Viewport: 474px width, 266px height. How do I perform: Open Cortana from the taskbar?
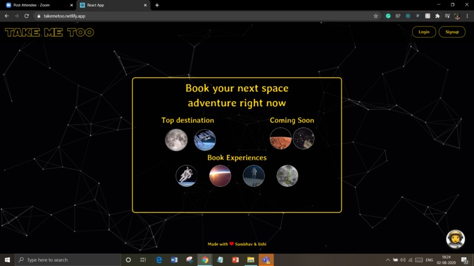[128, 260]
